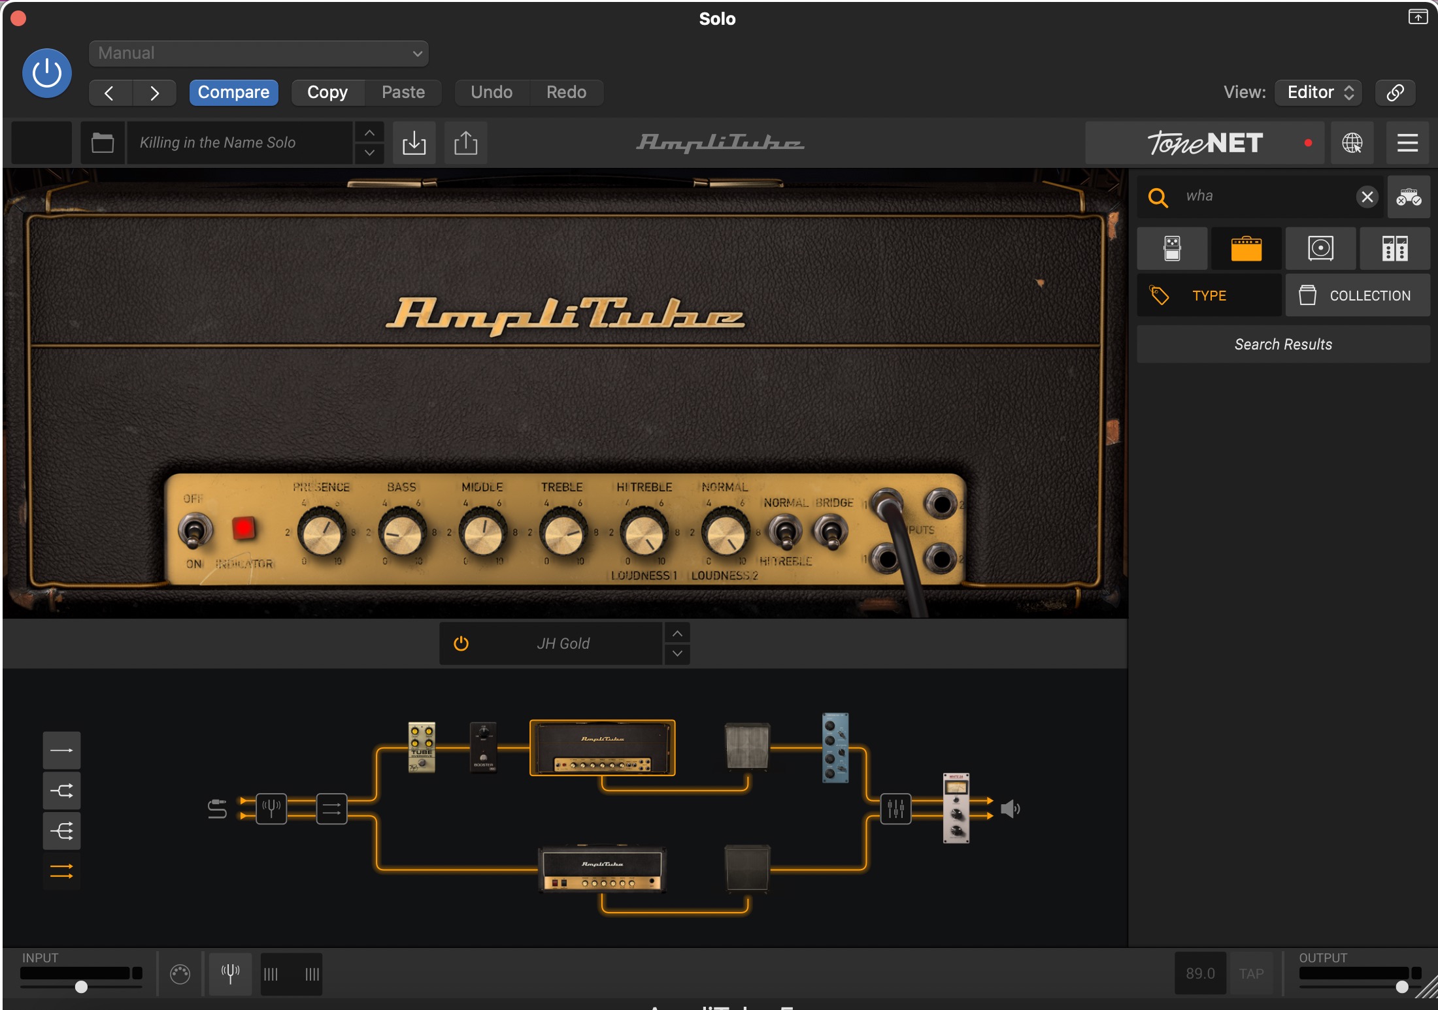Flip the NORMAL toggle switch on amp

784,532
